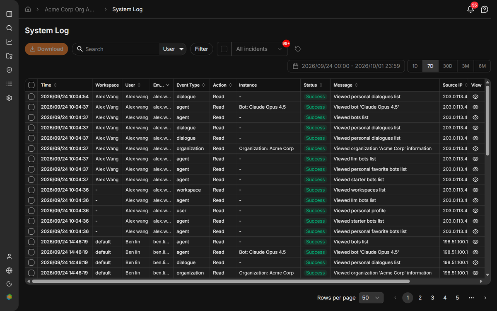The width and height of the screenshot is (497, 311).
Task: Open the user profile icon in sidebar
Action: tap(9, 257)
